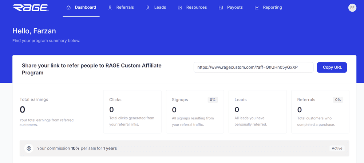Click the Active status badge
Screen dimensions: 364x163
pos(337,148)
